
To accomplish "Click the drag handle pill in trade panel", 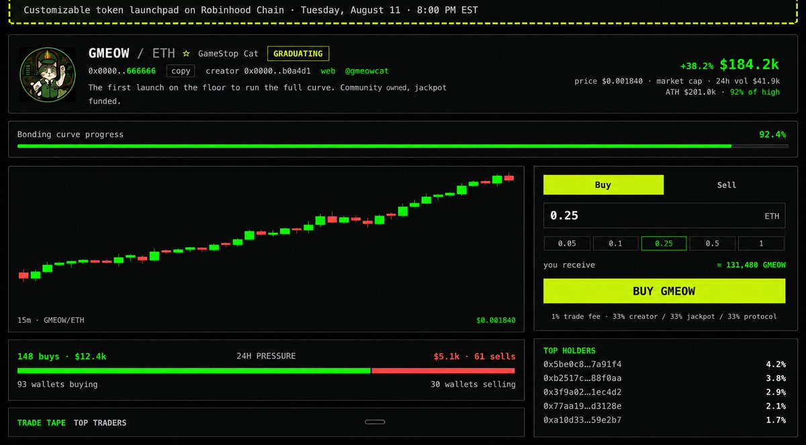I will pyautogui.click(x=375, y=422).
